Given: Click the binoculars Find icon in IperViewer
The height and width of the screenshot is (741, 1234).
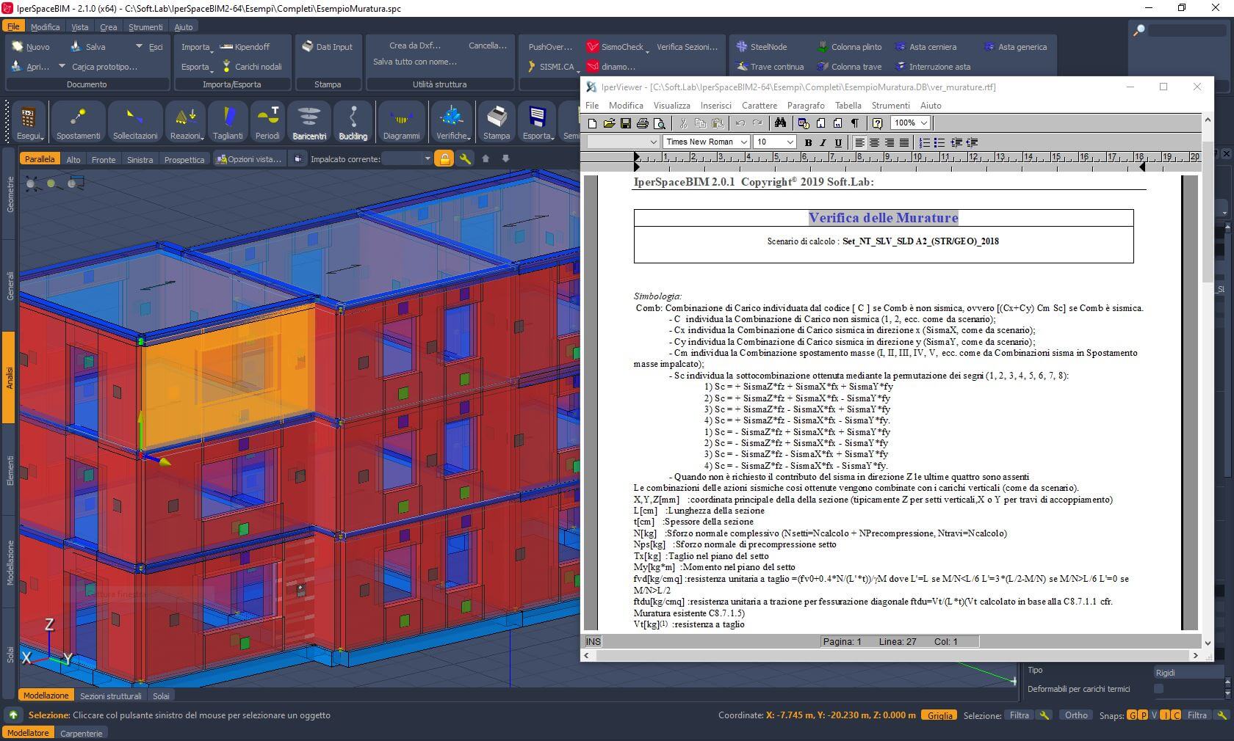Looking at the screenshot, I should 780,123.
